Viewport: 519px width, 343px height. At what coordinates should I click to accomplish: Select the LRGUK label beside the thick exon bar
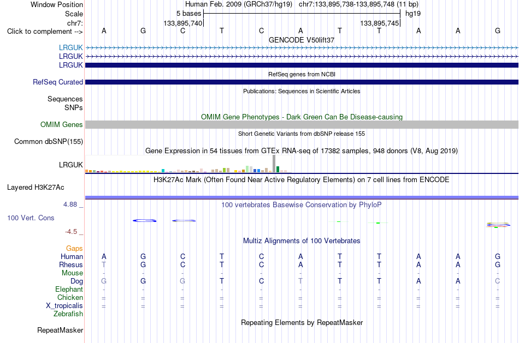pos(71,65)
